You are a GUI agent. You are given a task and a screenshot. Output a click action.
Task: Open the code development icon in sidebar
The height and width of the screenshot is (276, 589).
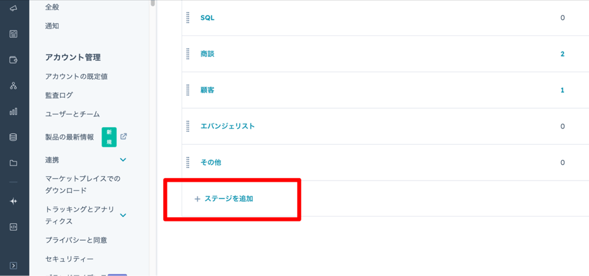(14, 227)
